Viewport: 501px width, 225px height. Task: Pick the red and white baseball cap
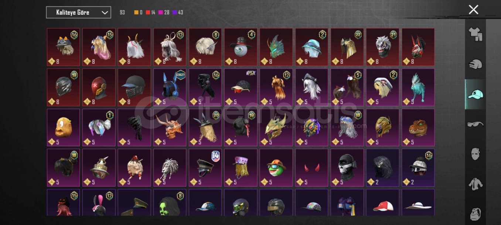(383, 202)
